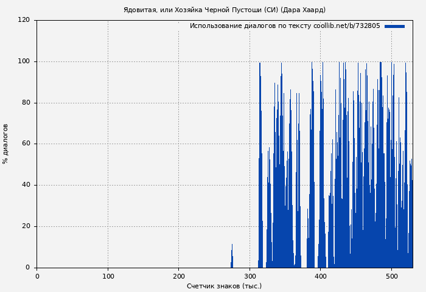The width and height of the screenshot is (426, 292).
Task: Click the small isolated bar before 300
Action: [231, 259]
